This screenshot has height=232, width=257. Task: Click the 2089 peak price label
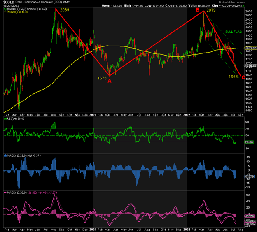65,10
